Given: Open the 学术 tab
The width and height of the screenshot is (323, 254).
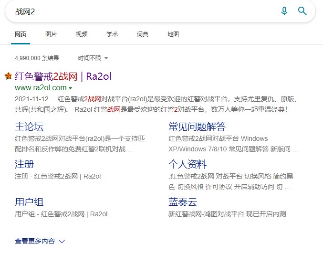Looking at the screenshot, I should click(112, 34).
